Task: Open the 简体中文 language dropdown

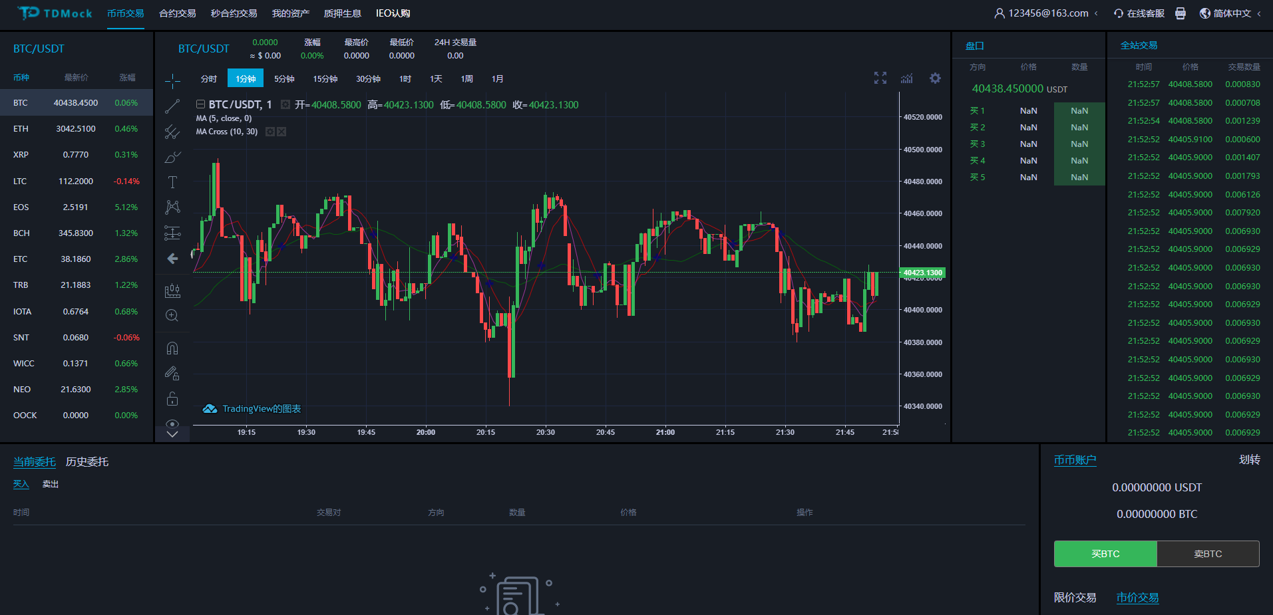Action: pyautogui.click(x=1231, y=13)
